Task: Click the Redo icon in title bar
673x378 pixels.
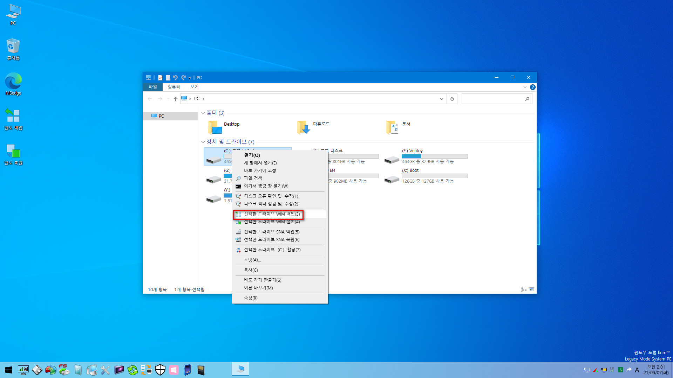Action: coord(183,78)
